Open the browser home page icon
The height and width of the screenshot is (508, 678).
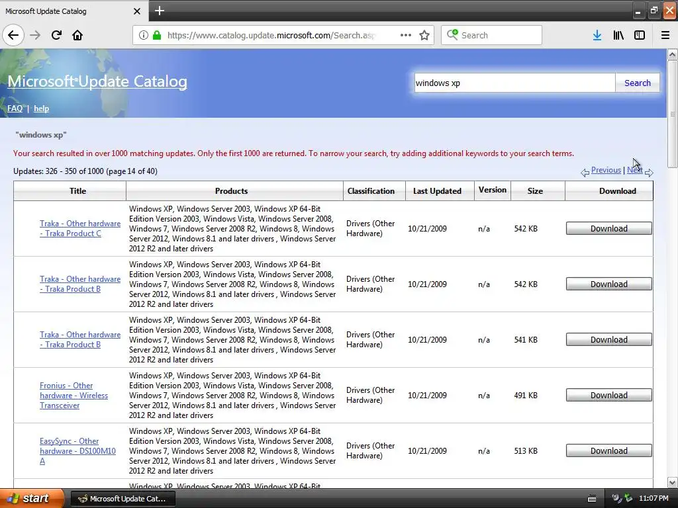tap(77, 35)
